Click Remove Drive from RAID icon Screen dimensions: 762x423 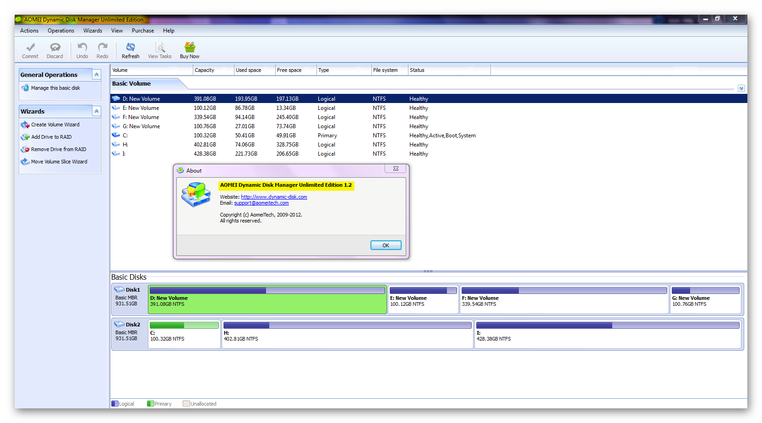coord(25,149)
